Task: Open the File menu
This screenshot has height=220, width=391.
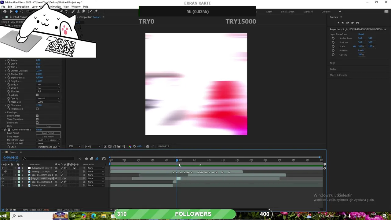Action: pos(3,7)
